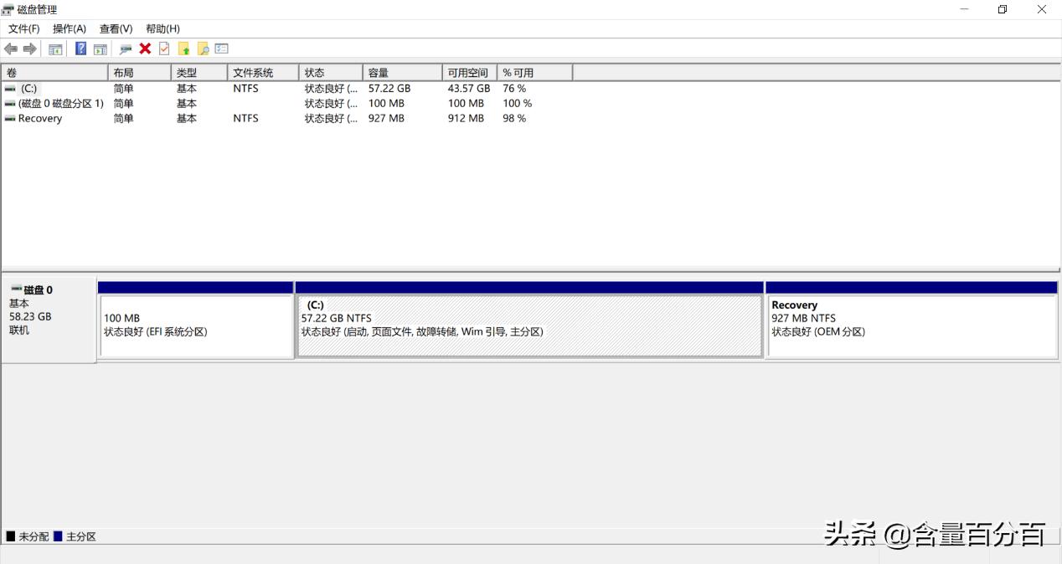Sort by the 容量 column header
This screenshot has width=1062, height=564.
pyautogui.click(x=403, y=73)
